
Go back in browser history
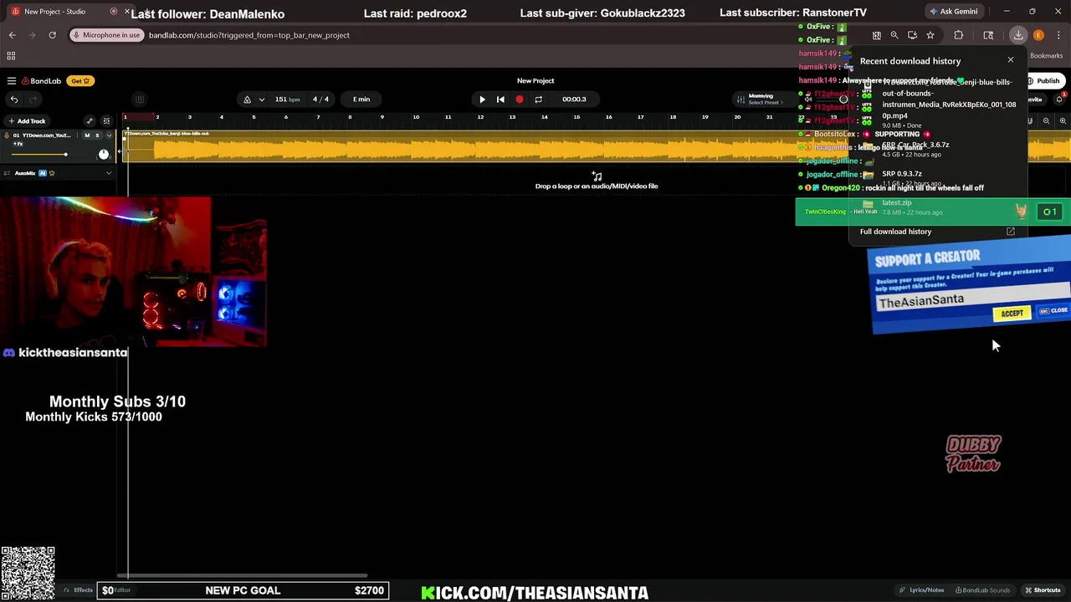pos(12,35)
